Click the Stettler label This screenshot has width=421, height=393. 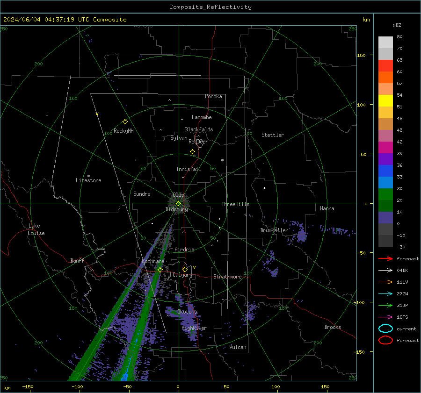pos(273,135)
